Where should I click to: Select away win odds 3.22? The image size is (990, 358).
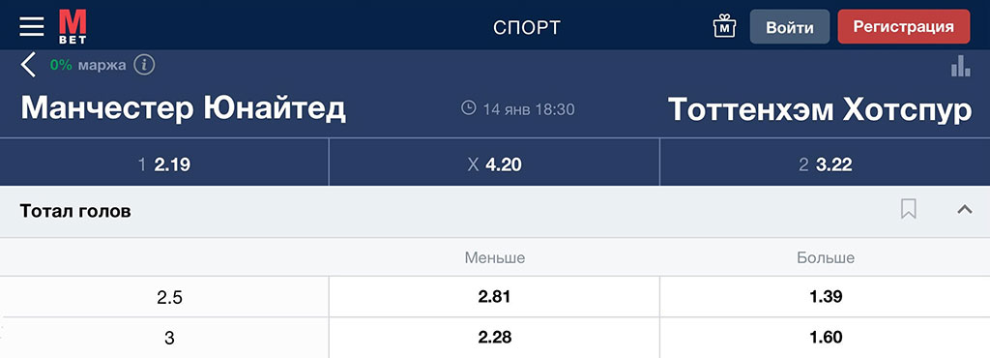tap(826, 164)
